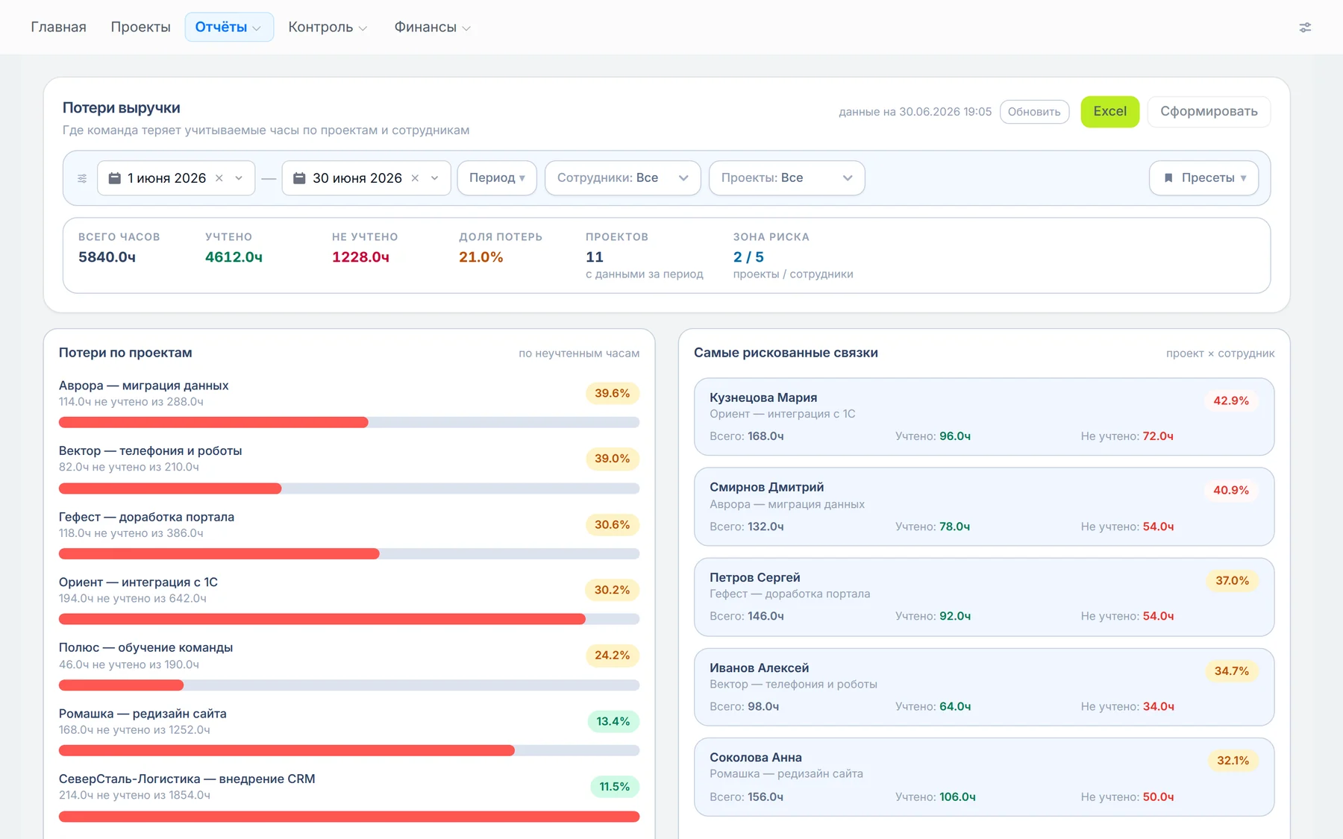Open the Период dropdown
The height and width of the screenshot is (839, 1343).
coord(497,178)
